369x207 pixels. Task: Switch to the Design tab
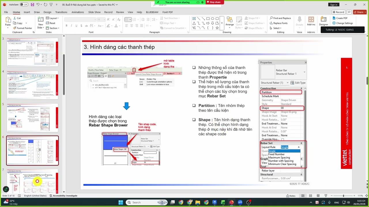47,12
